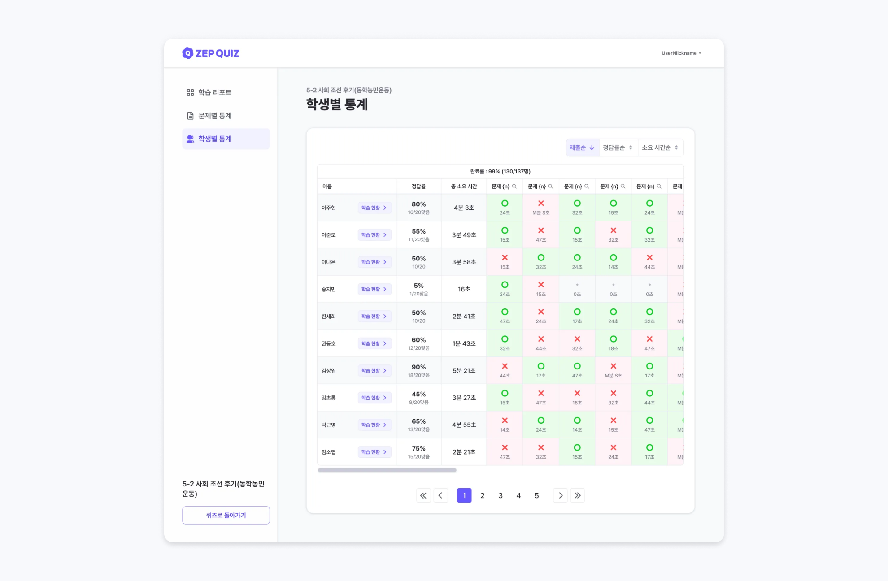Click magnifier icon in fifth 문제 column
Viewport: 888px width, 581px height.
[659, 186]
